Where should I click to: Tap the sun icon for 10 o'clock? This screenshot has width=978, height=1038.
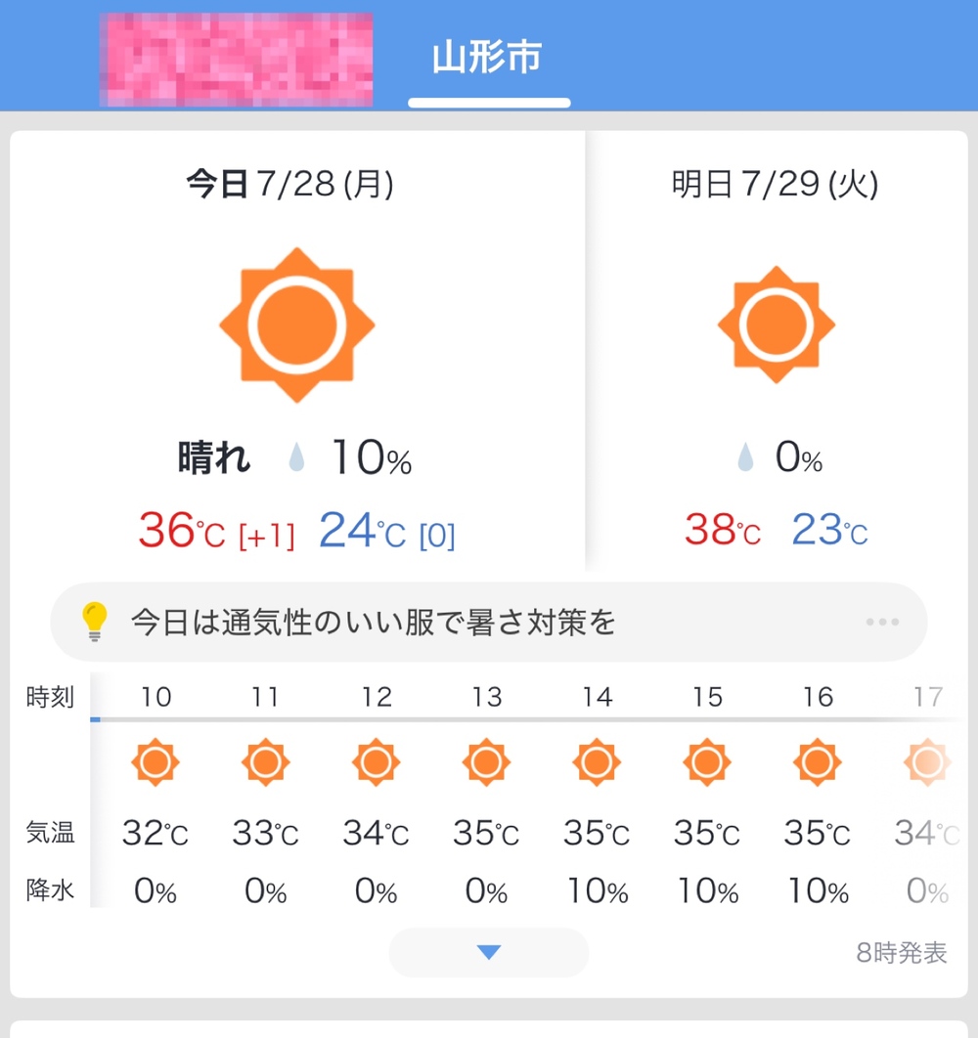[x=156, y=762]
